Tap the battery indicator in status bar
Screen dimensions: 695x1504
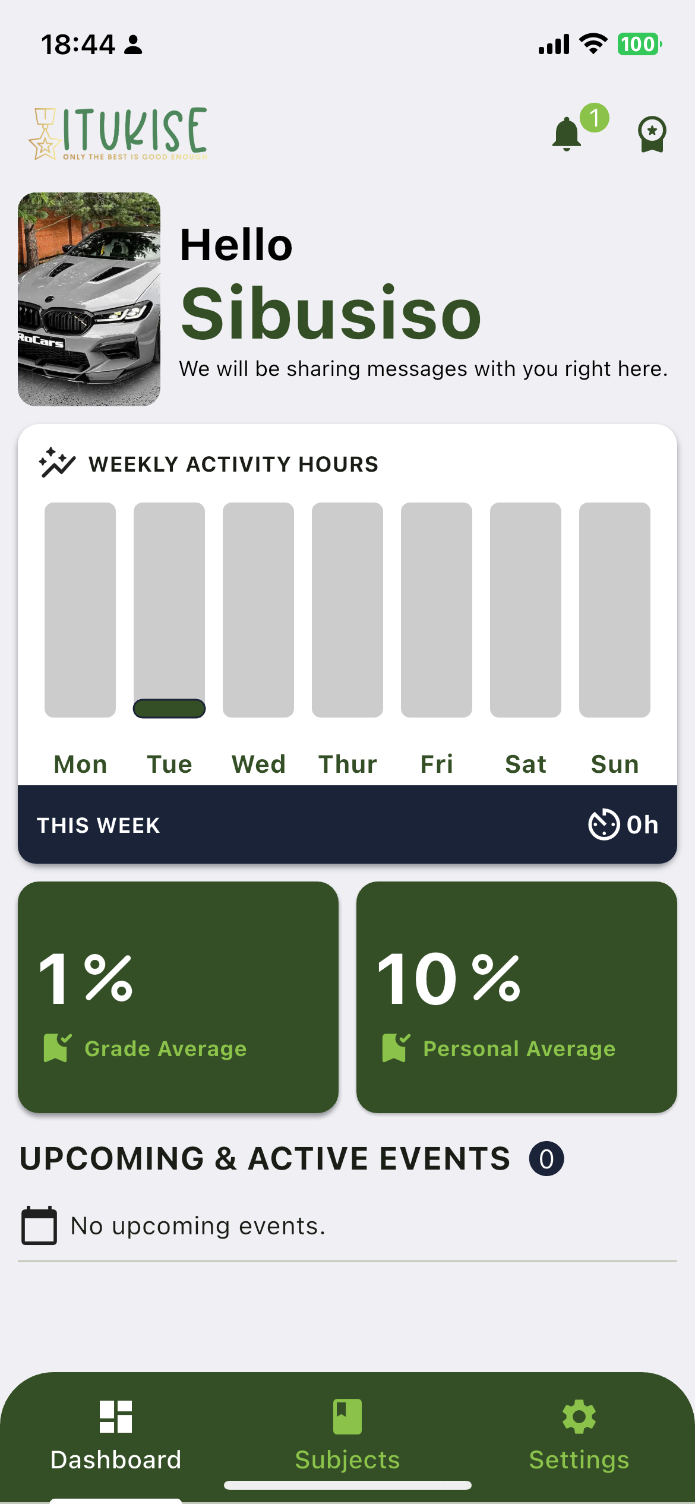639,45
